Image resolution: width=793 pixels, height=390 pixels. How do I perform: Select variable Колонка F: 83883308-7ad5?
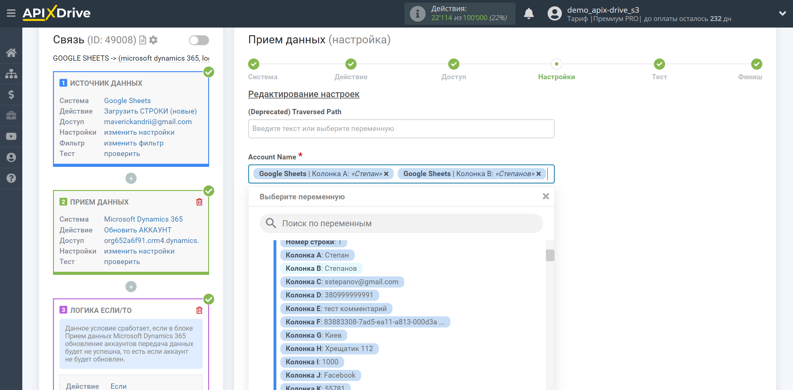365,322
